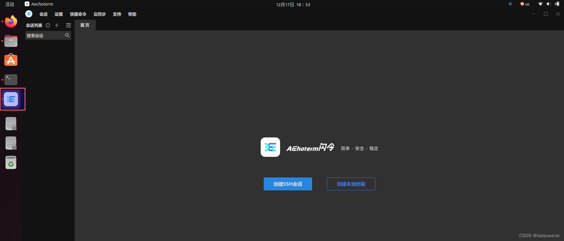This screenshot has width=564, height=241.
Task: Click the Sogou input method 'us' indicator
Action: [525, 4]
